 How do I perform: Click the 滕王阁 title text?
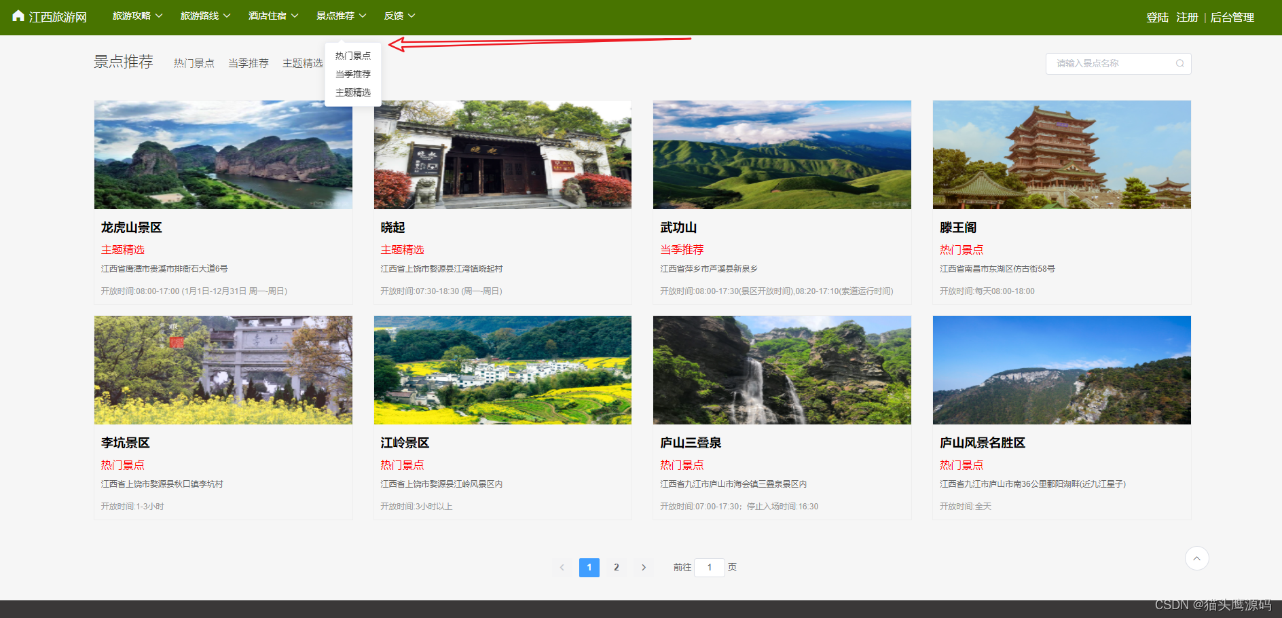[x=958, y=228]
